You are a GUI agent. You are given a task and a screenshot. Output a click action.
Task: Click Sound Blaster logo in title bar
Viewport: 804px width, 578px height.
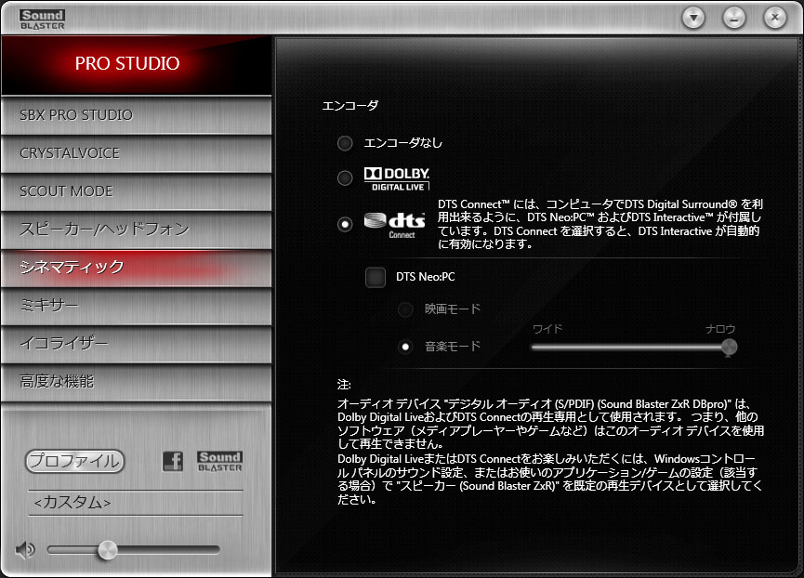coord(43,20)
